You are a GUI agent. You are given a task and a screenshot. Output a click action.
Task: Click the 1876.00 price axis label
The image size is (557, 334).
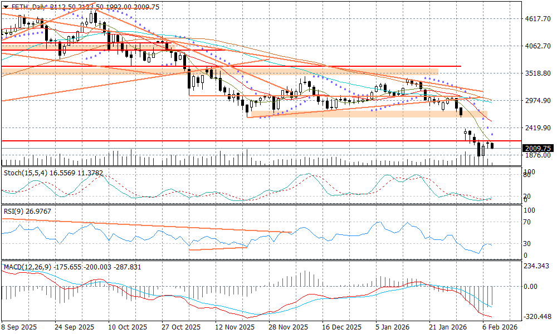(538, 156)
